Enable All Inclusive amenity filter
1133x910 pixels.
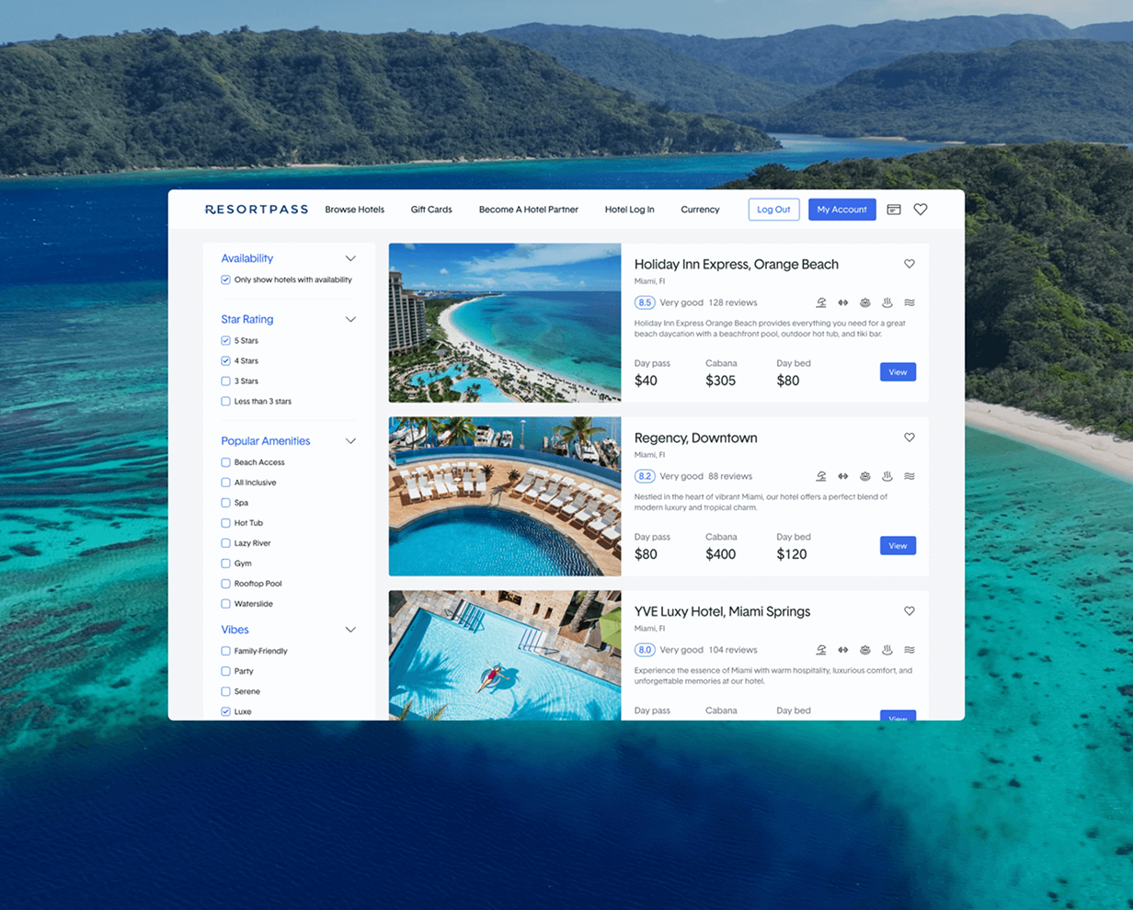coord(225,483)
